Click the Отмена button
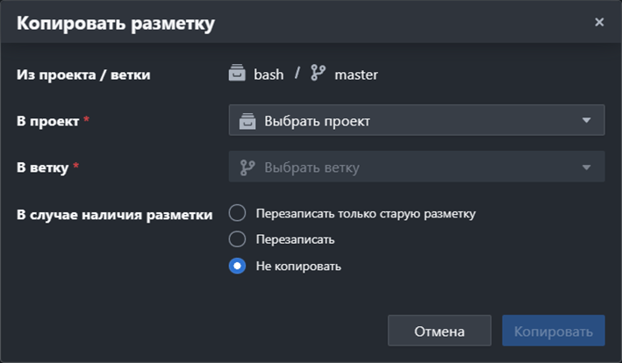622x363 pixels. [x=440, y=331]
